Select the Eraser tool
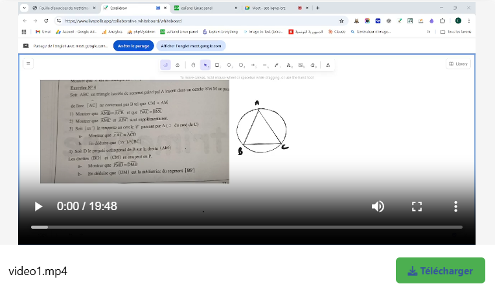Image resolution: width=495 pixels, height=288 pixels. [x=312, y=65]
